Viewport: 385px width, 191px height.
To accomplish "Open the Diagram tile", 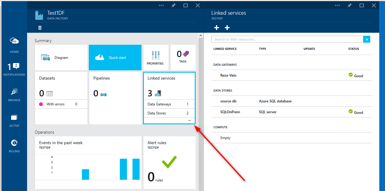I will point(61,57).
